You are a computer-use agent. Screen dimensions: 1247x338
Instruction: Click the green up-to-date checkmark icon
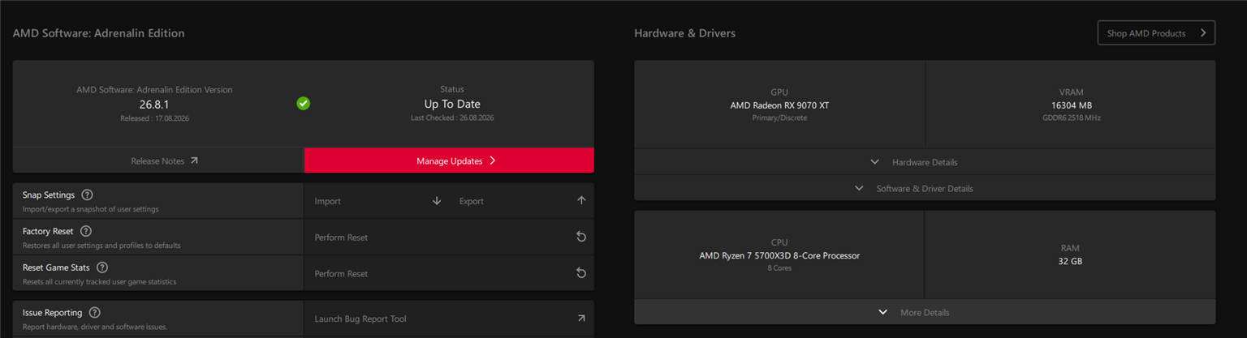tap(303, 104)
